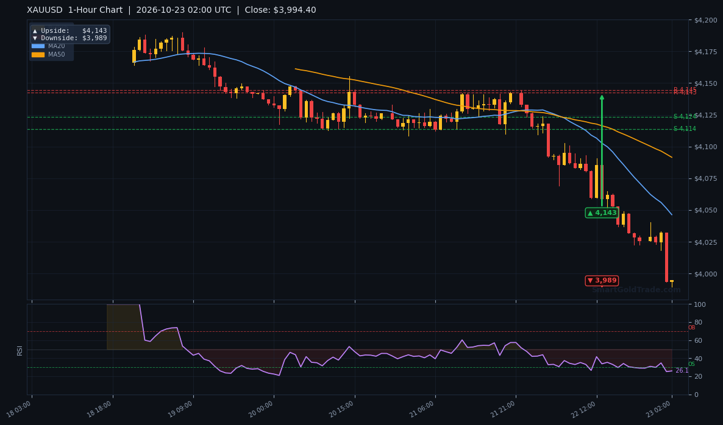Click the 80 label on RSI axis
723x425 pixels.
coord(698,323)
